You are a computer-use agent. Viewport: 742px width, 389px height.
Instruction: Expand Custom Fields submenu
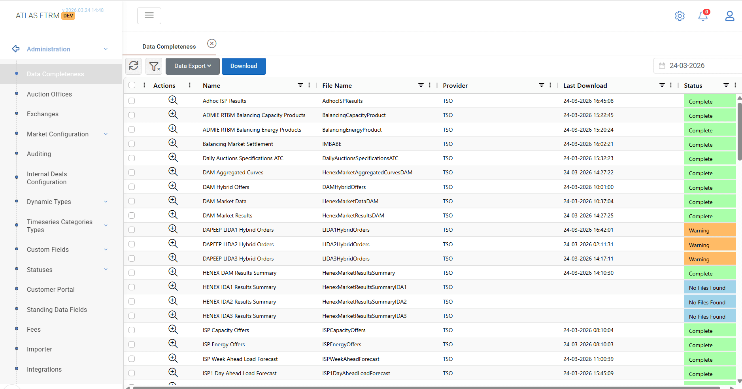pos(106,249)
